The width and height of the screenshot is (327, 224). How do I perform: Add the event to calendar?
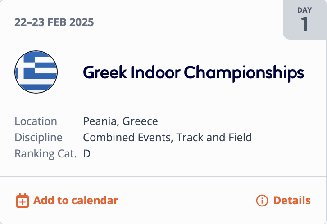point(75,200)
